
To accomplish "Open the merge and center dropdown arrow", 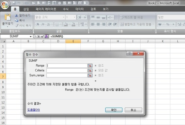I will pyautogui.click(x=153, y=24).
